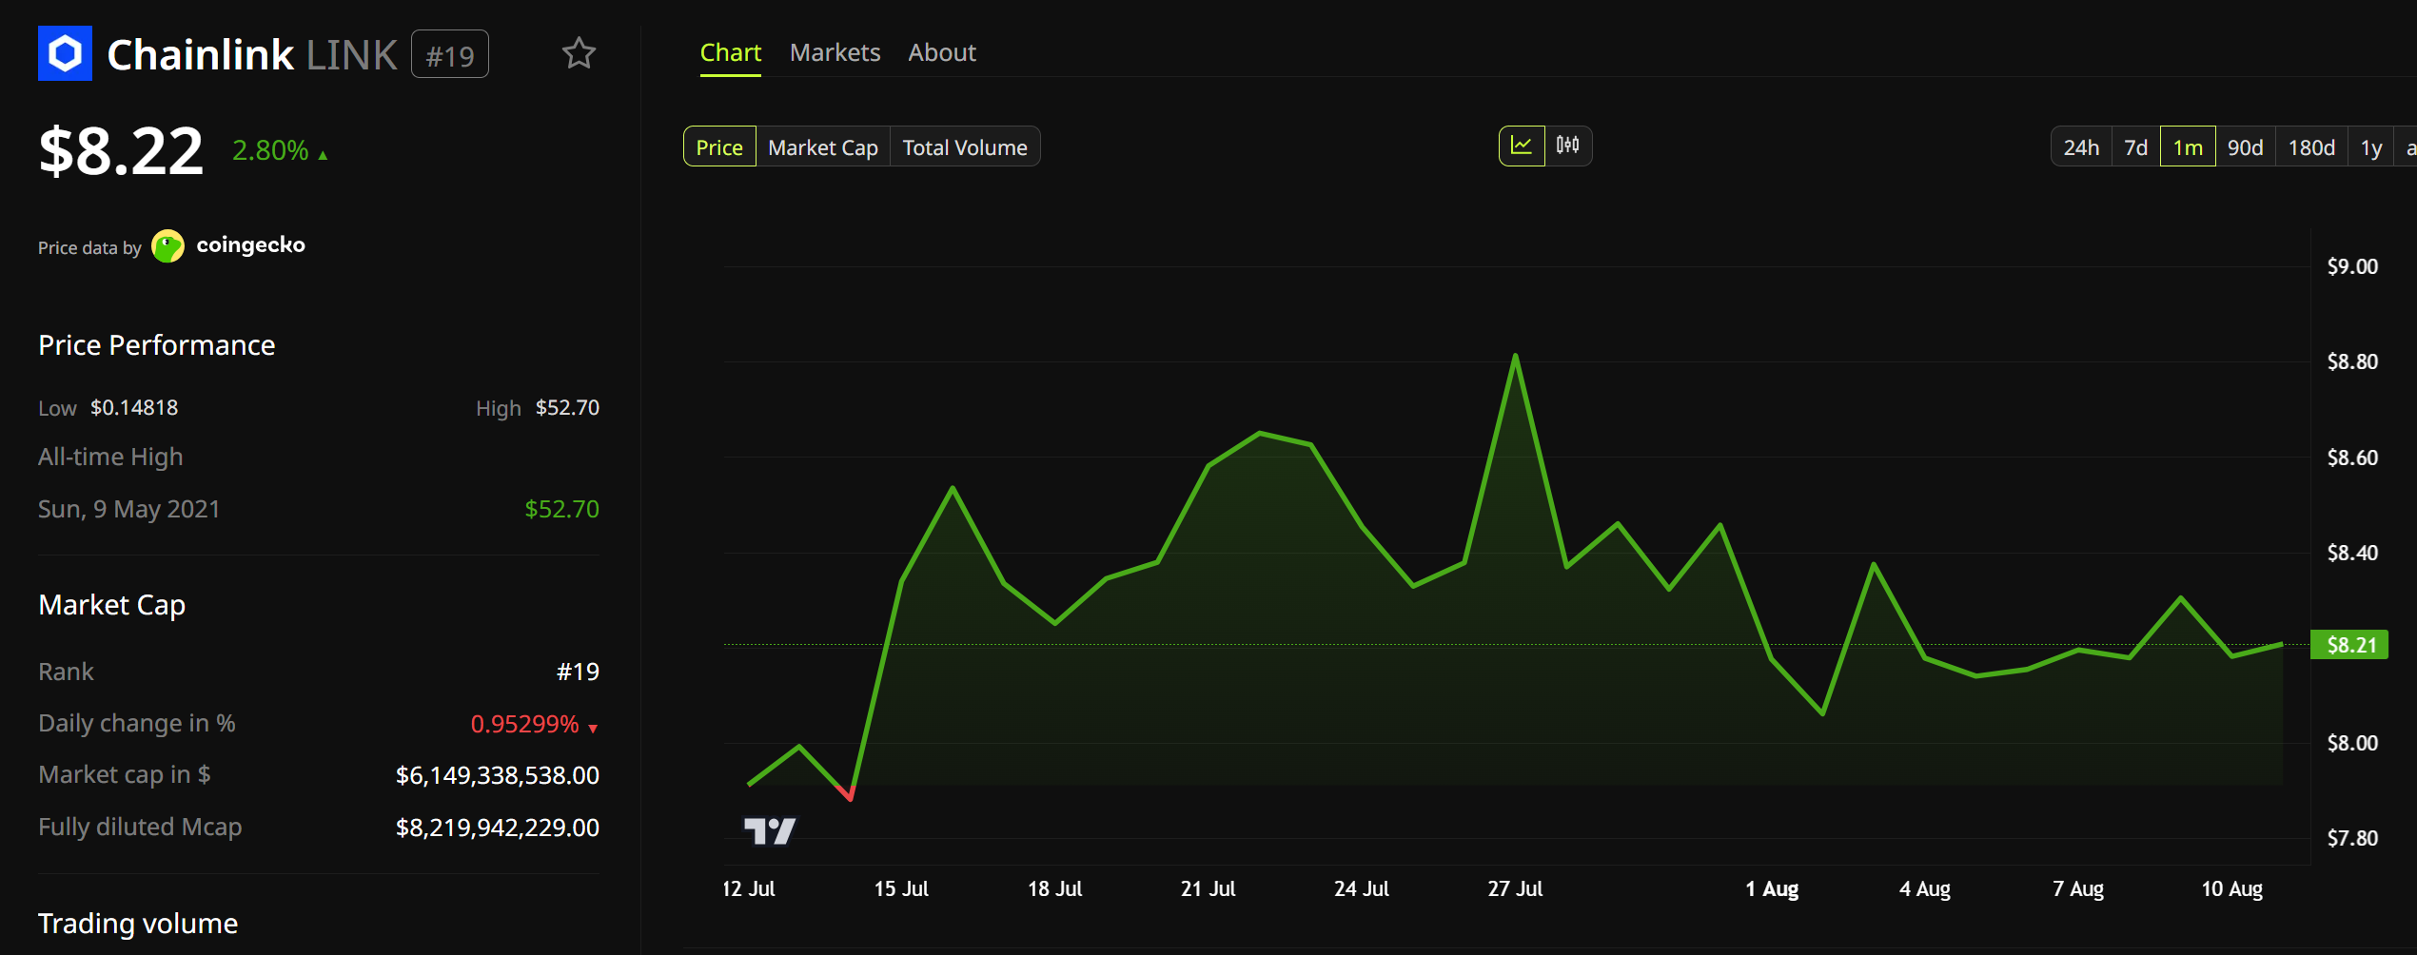2417x955 pixels.
Task: Click the $9.00 axis label
Action: 2352,266
